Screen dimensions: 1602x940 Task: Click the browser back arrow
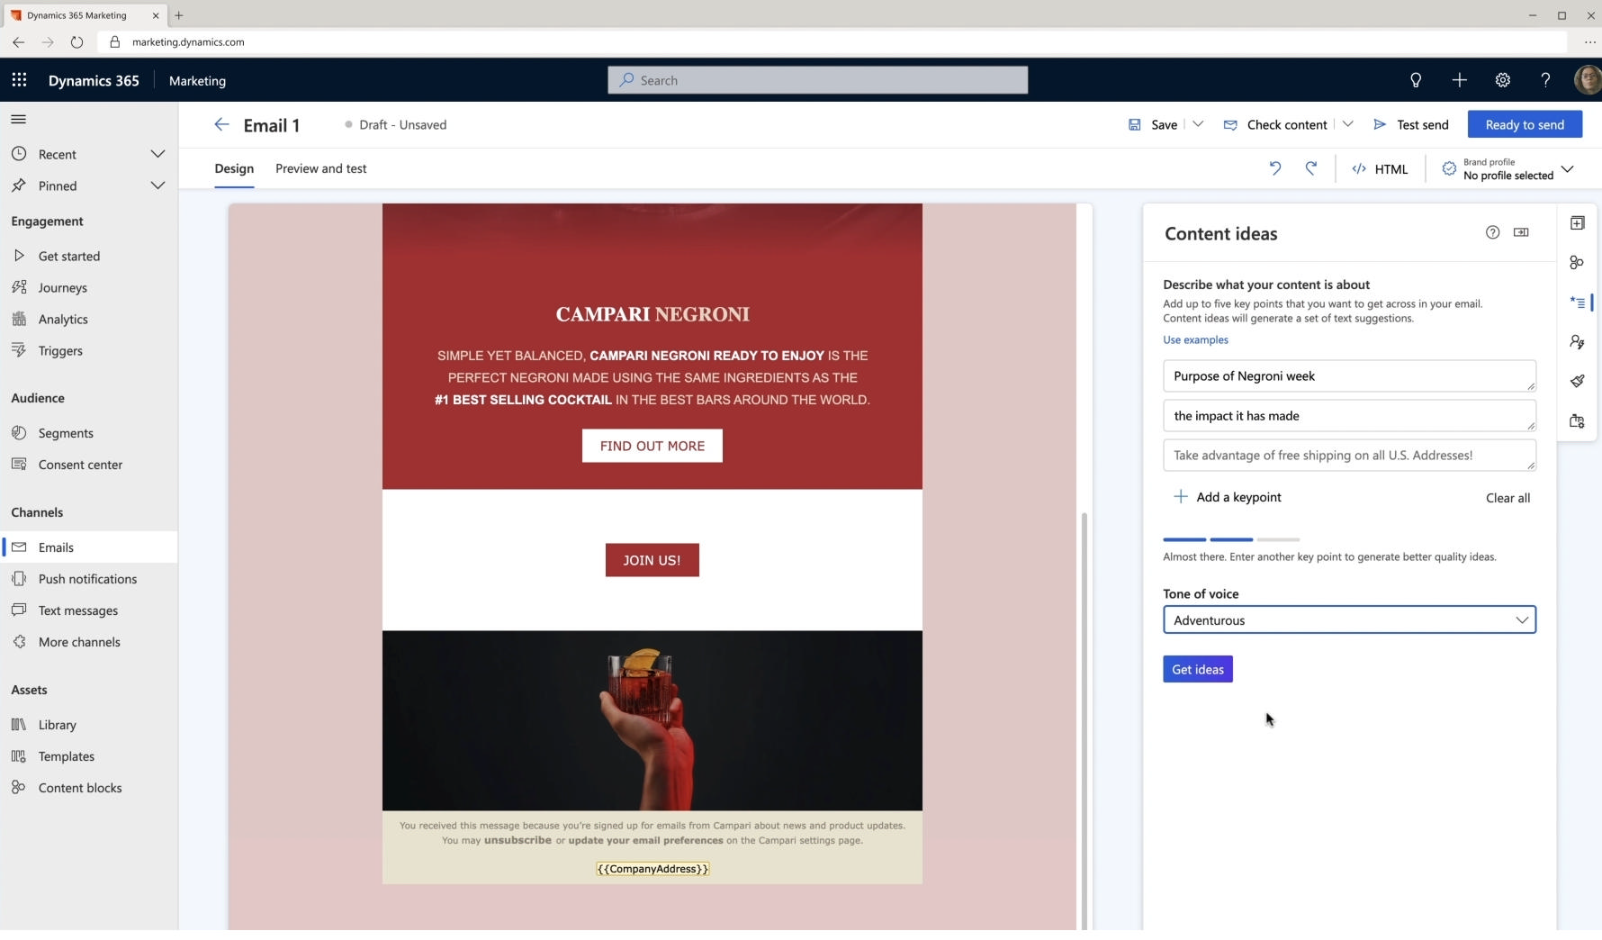19,42
